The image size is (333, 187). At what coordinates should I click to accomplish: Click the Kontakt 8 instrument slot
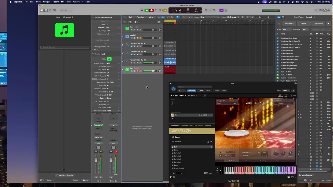tap(99, 125)
